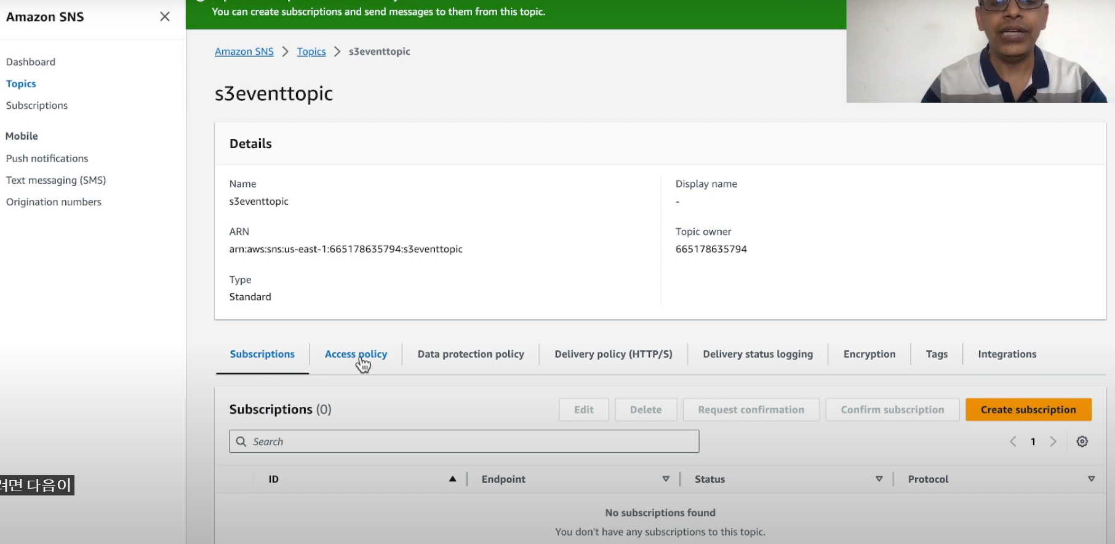Screen dimensions: 1115x544
Task: Open Subscriptions in sidebar
Action: [x=37, y=105]
